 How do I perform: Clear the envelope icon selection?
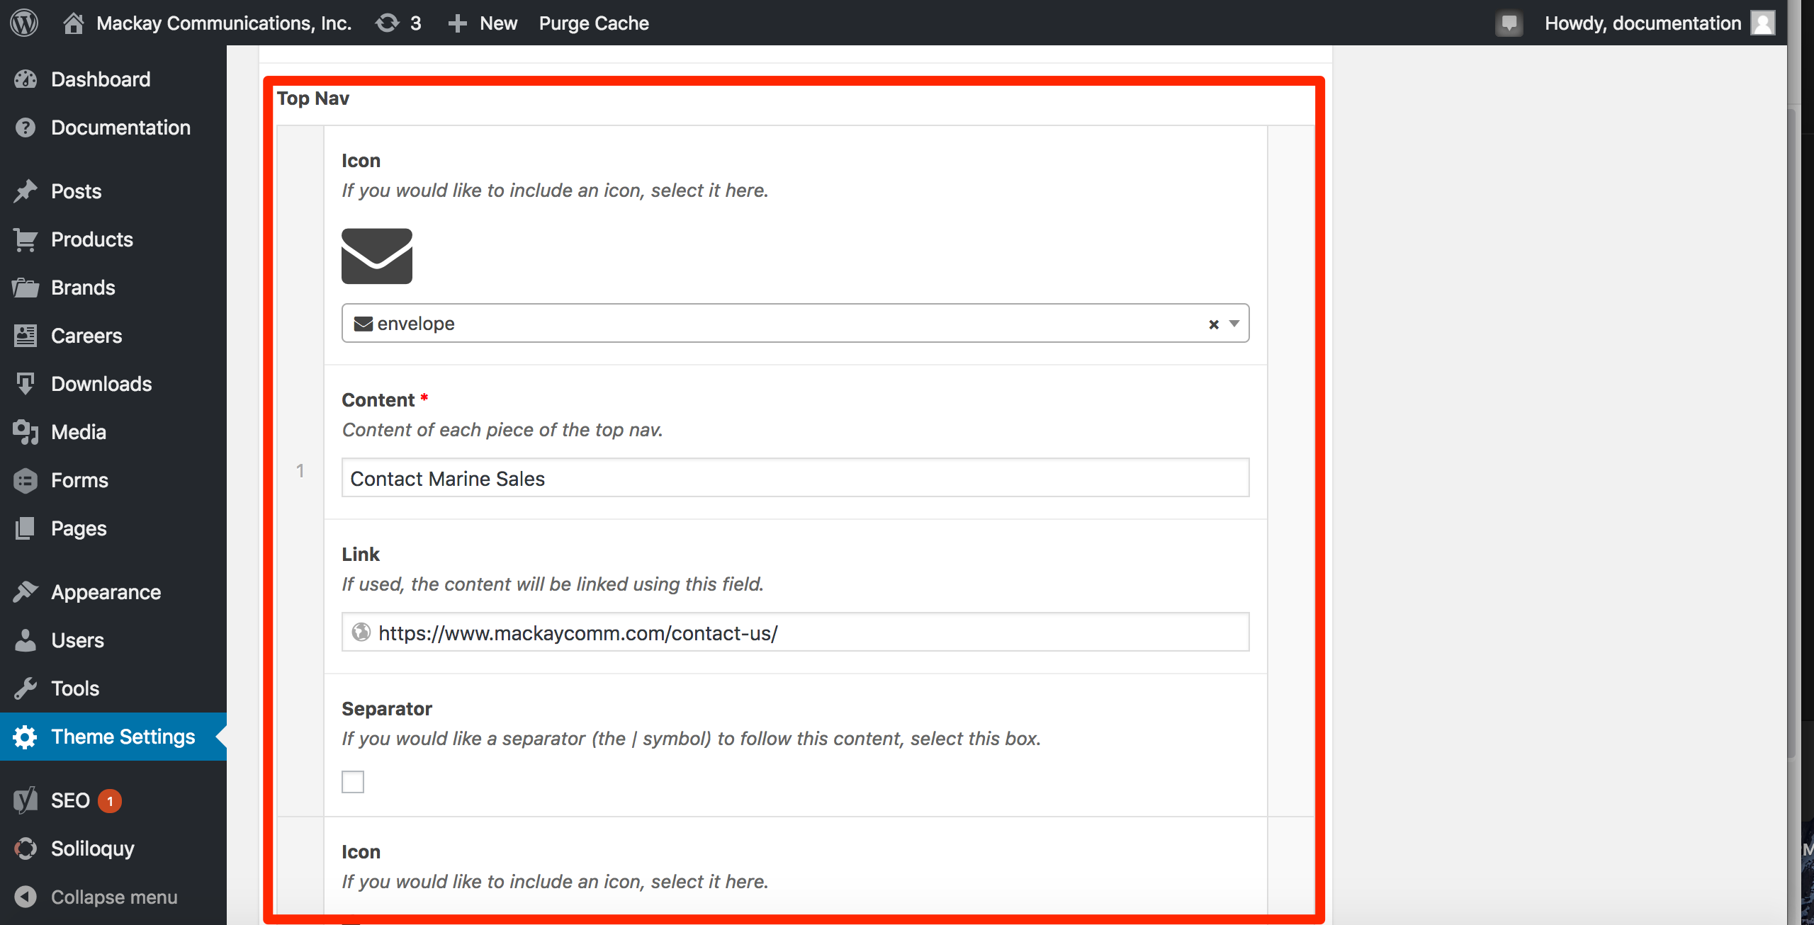pos(1214,324)
